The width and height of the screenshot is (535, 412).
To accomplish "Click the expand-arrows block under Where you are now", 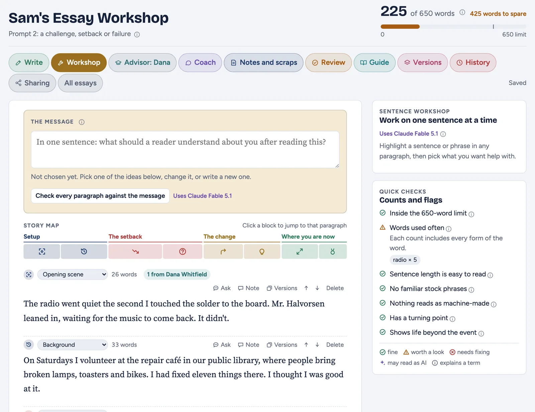I will click(300, 251).
